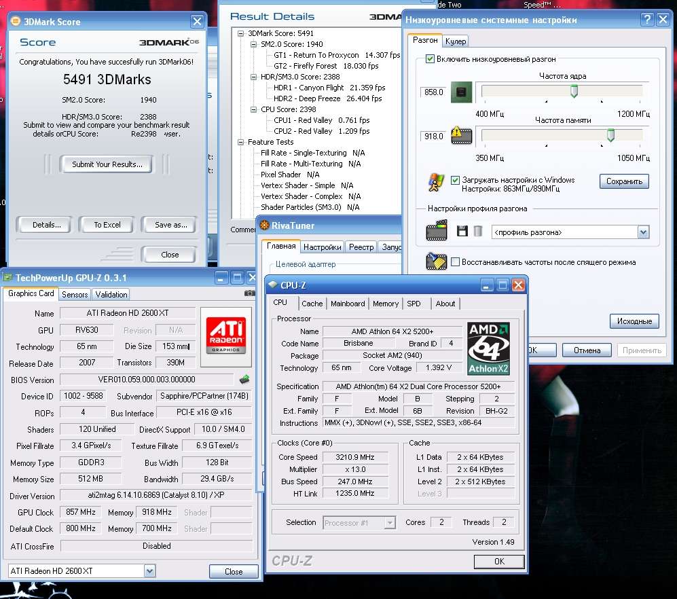Collapse the HDR/SM3.0 Score node
The image size is (677, 599).
253,77
